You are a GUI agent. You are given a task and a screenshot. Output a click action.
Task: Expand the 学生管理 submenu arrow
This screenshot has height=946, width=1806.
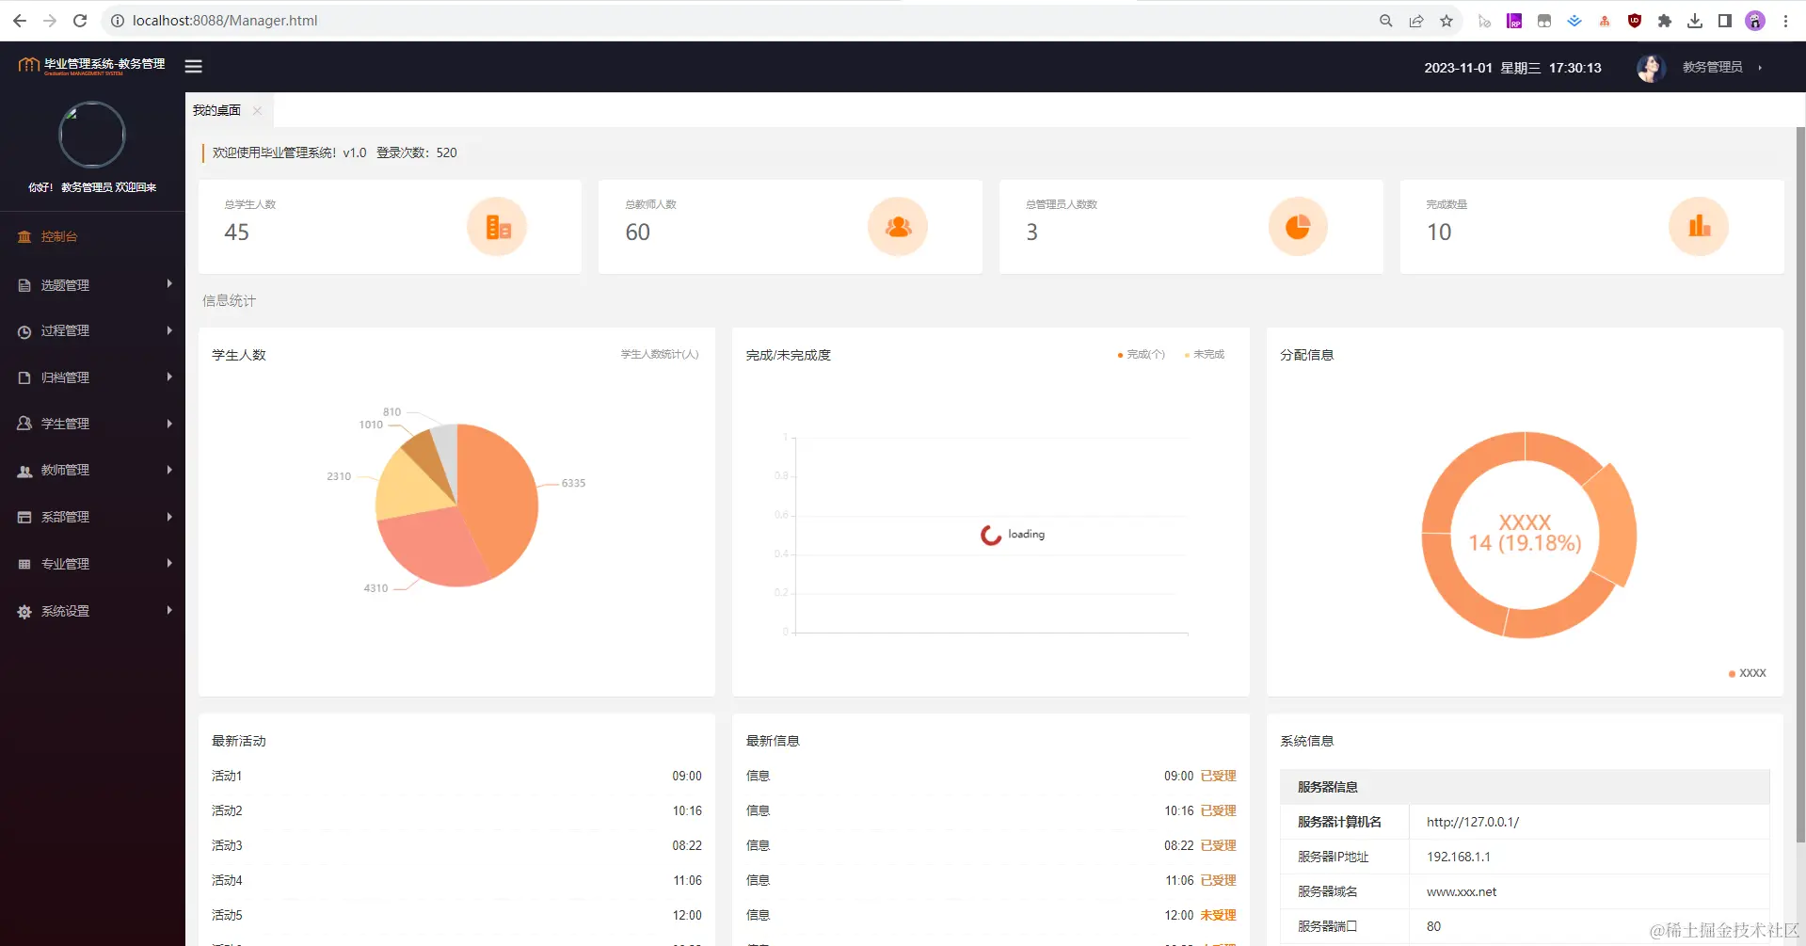click(x=169, y=424)
